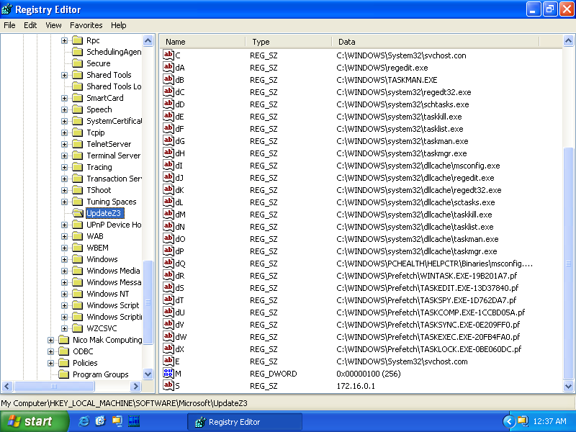Expand the Terminal Server key
The width and height of the screenshot is (576, 432).
(64, 156)
